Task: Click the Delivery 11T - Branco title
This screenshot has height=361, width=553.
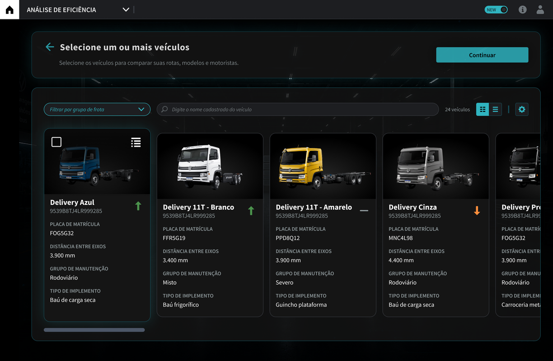Action: 198,207
